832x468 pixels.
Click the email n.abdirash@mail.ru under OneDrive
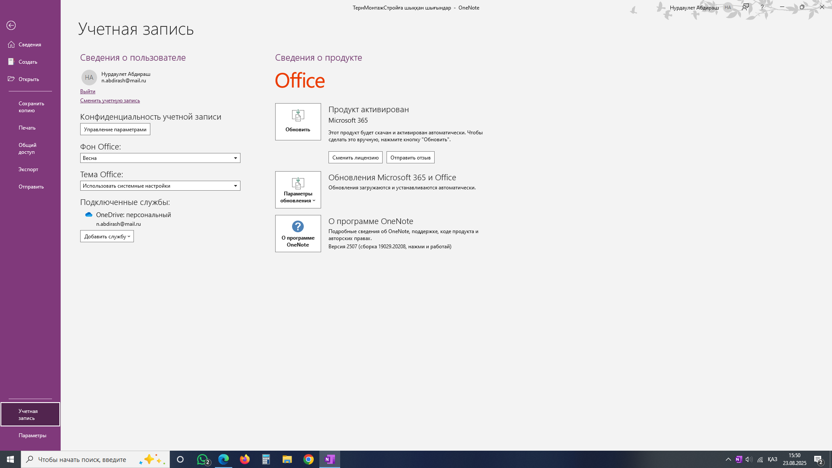(x=118, y=224)
